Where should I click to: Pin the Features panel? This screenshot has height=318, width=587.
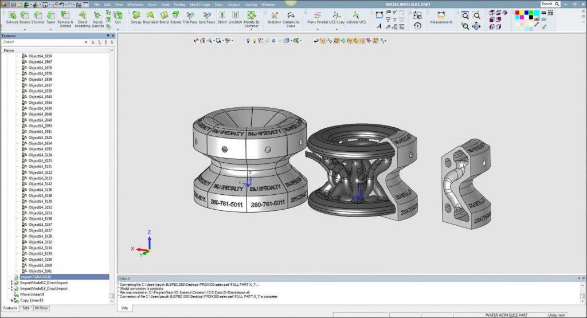click(x=108, y=36)
